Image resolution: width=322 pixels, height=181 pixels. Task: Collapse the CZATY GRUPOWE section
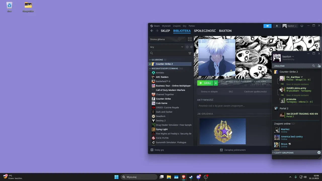(x=273, y=153)
